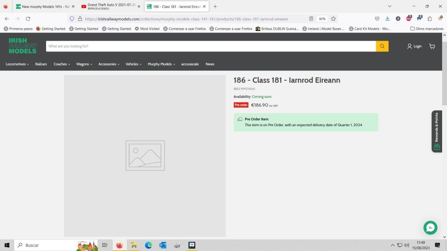Open Firefox downloads arrow icon
The image size is (447, 251).
[x=387, y=19]
